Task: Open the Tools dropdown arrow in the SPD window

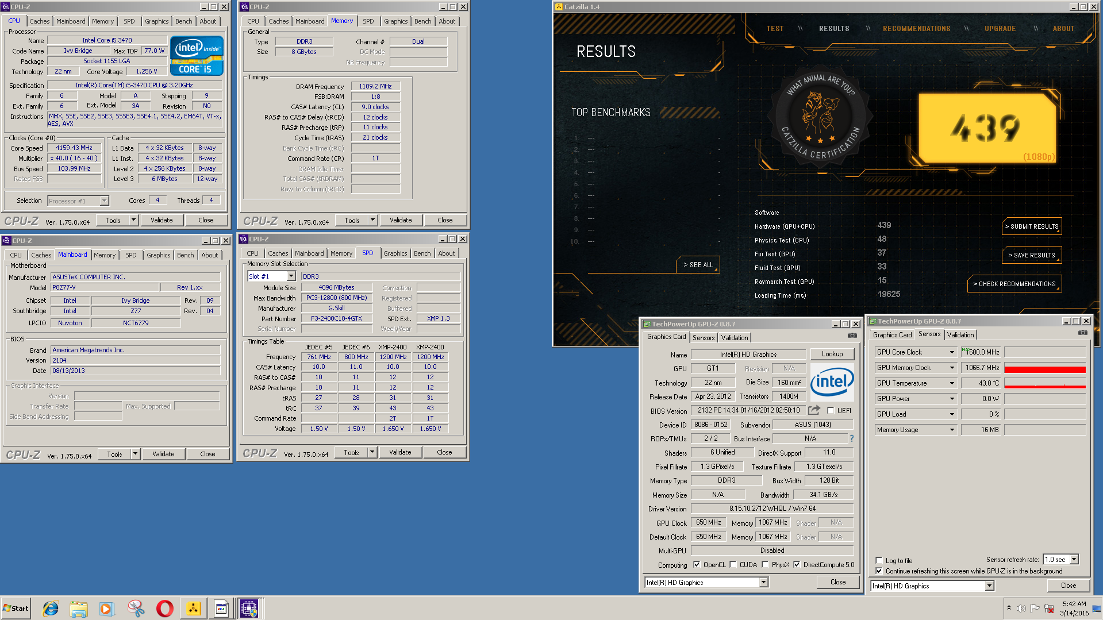Action: tap(372, 452)
